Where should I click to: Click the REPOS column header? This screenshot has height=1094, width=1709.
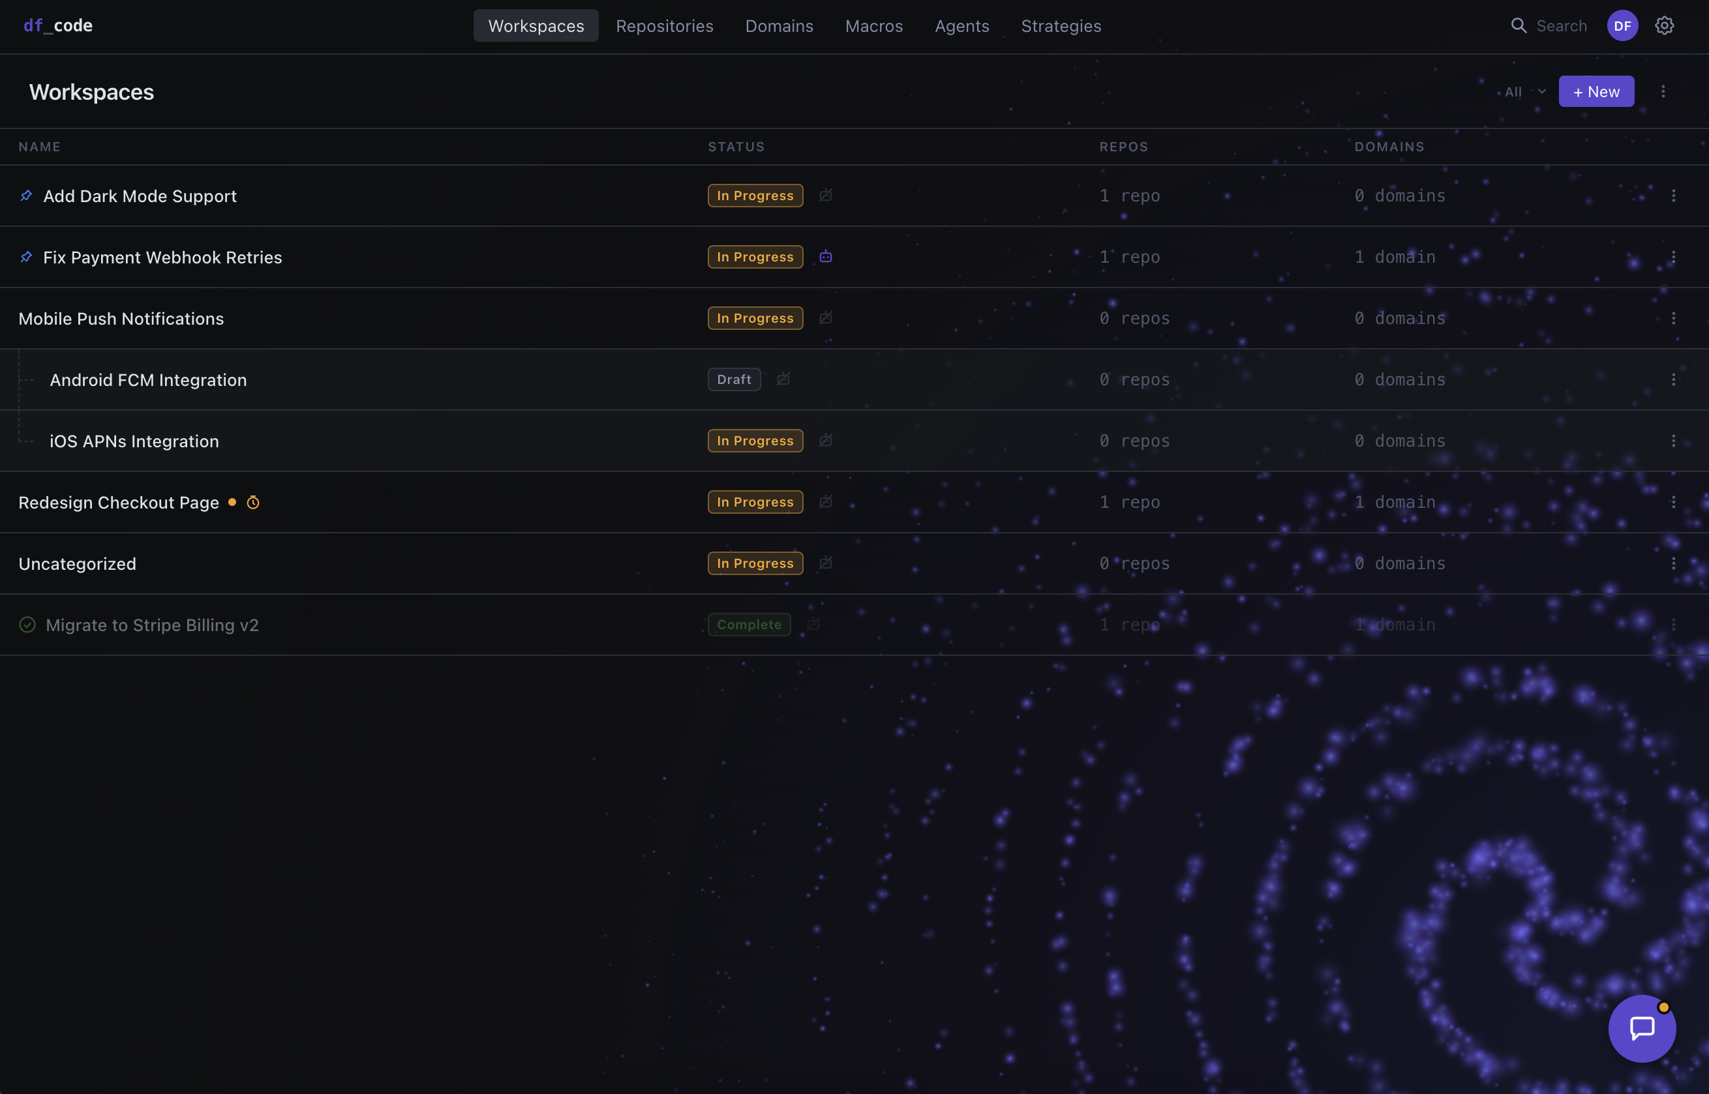(1123, 147)
